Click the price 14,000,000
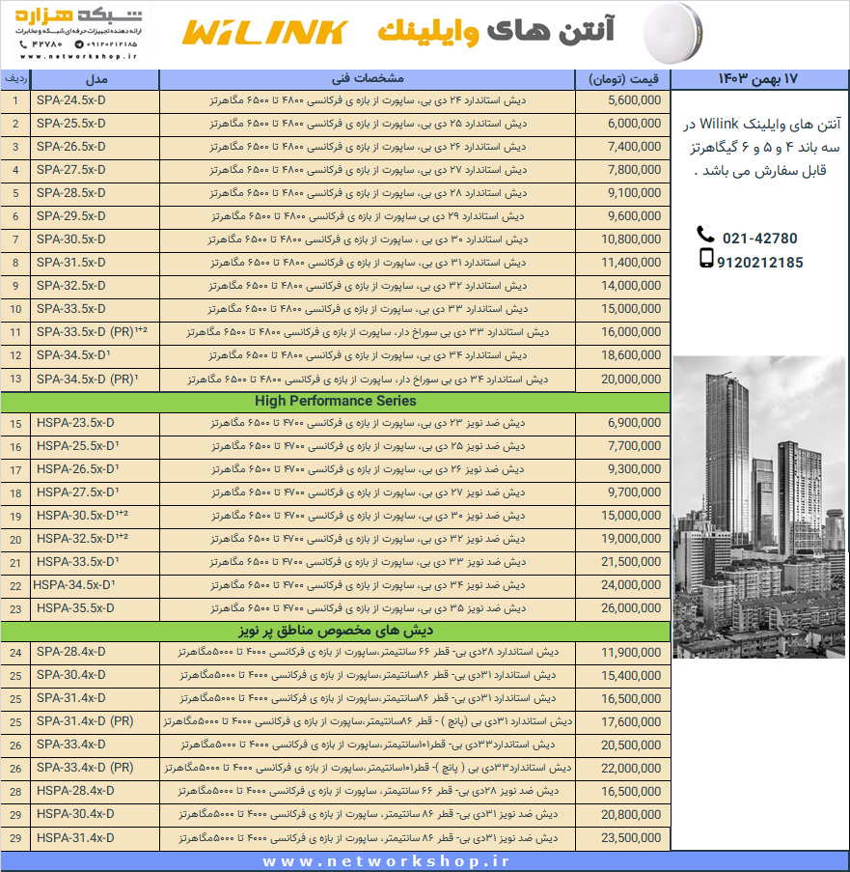This screenshot has width=850, height=872. [631, 286]
